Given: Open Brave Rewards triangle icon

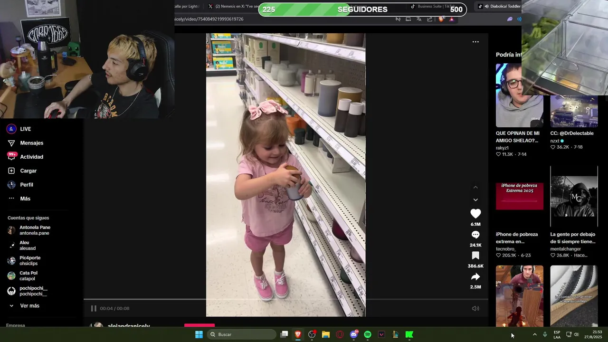Looking at the screenshot, I should [x=451, y=19].
